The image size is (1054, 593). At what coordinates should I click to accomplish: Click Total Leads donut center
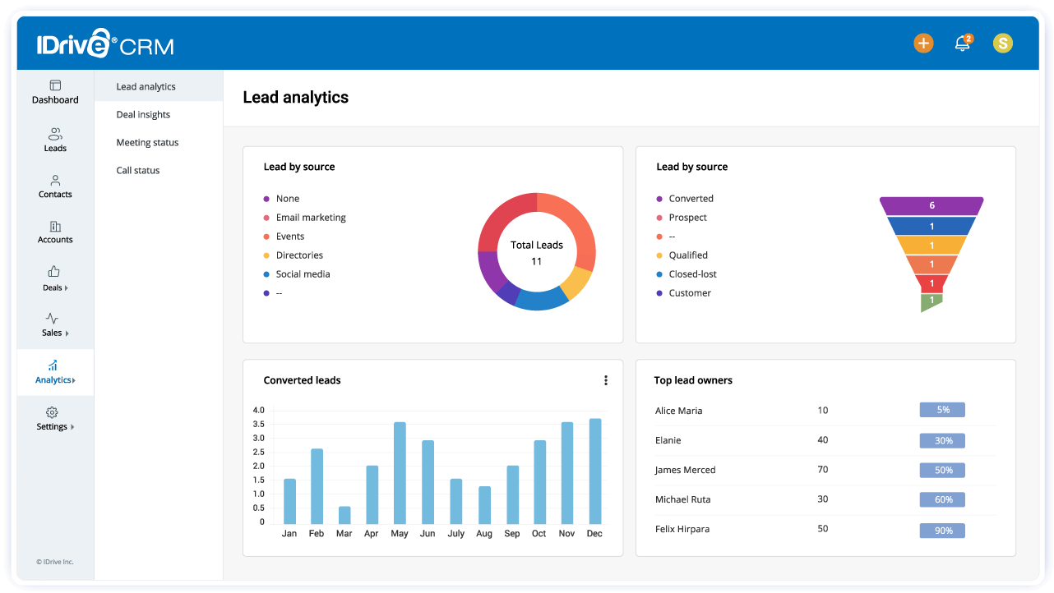pos(537,252)
